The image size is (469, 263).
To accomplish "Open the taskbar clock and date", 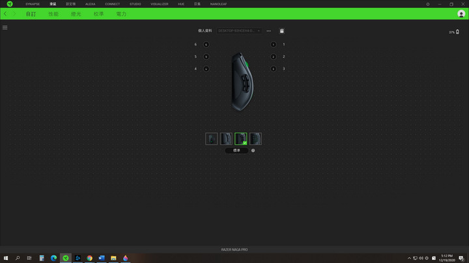I will coord(447,258).
